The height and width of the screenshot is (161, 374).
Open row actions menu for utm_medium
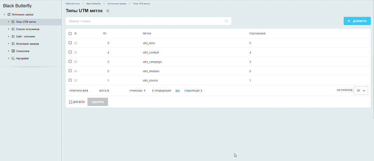[x=76, y=71]
